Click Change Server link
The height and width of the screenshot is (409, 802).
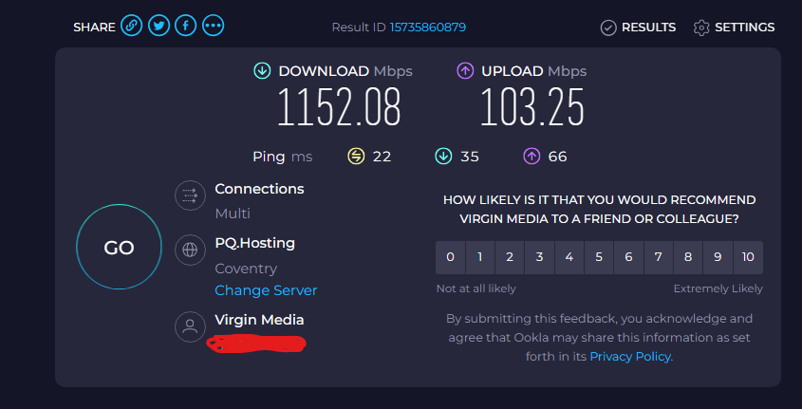(266, 290)
